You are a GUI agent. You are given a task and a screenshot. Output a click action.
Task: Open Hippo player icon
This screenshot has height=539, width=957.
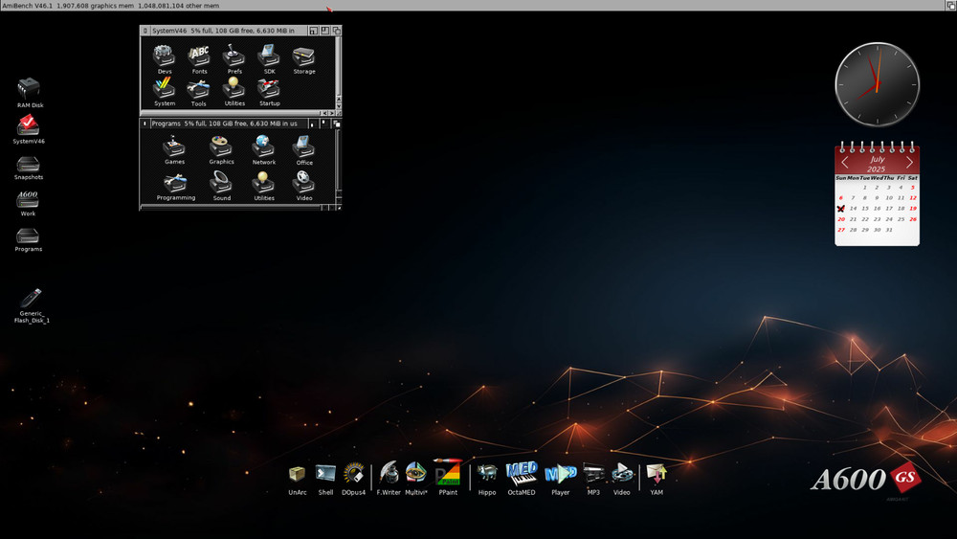[x=487, y=473]
